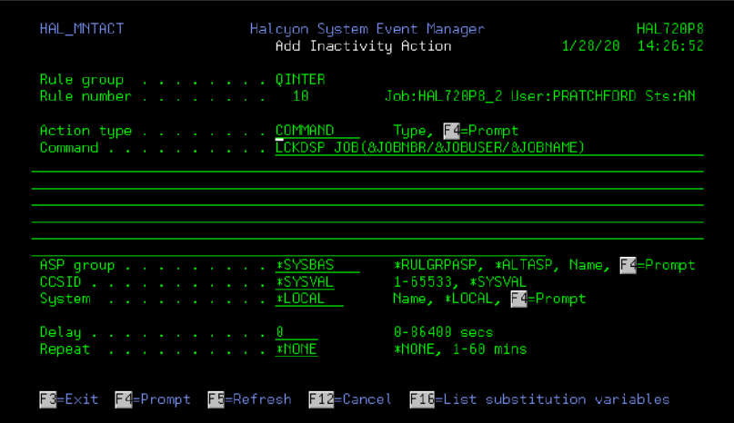Viewport: 734px width, 423px height.
Task: Click the Rule group value QINTER
Action: (x=300, y=80)
